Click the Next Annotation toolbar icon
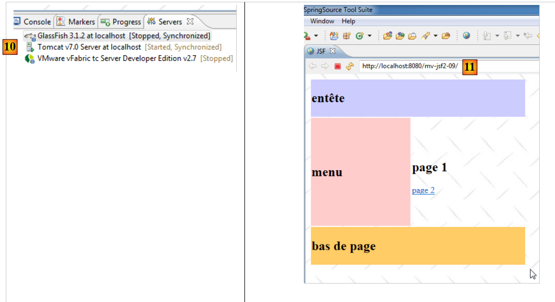This screenshot has width=555, height=302. 486,36
